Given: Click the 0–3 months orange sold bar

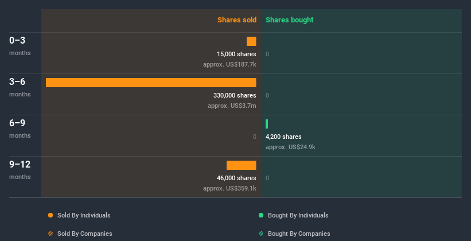Looking at the screenshot, I should click(251, 41).
